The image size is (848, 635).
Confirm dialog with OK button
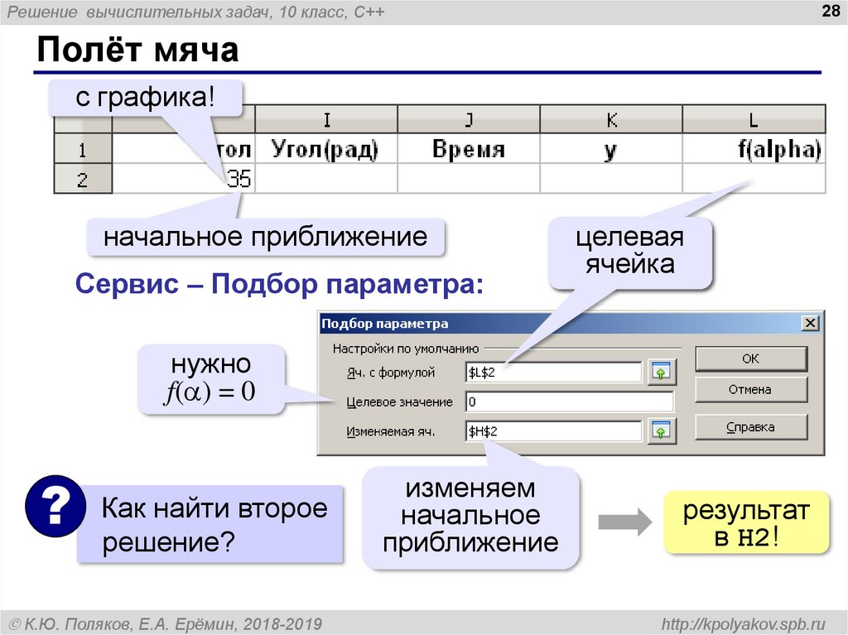pyautogui.click(x=750, y=358)
